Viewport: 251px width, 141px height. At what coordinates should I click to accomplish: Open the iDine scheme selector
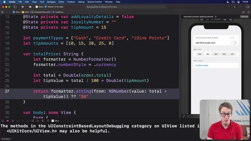point(39,7)
